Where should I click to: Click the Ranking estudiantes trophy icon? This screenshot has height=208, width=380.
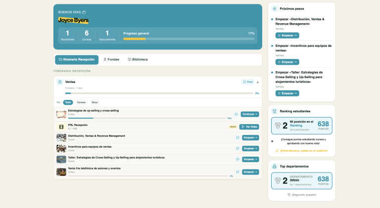click(x=274, y=111)
